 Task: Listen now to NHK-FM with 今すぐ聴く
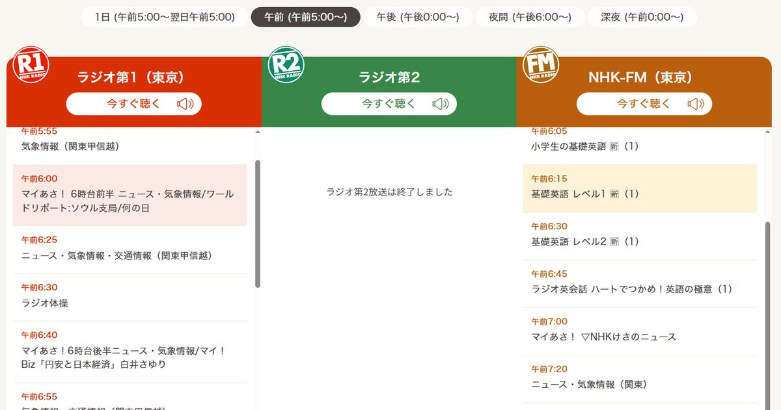644,103
